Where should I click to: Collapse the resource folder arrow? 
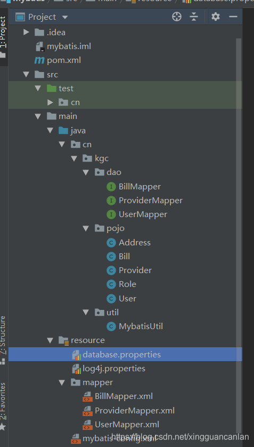point(51,340)
